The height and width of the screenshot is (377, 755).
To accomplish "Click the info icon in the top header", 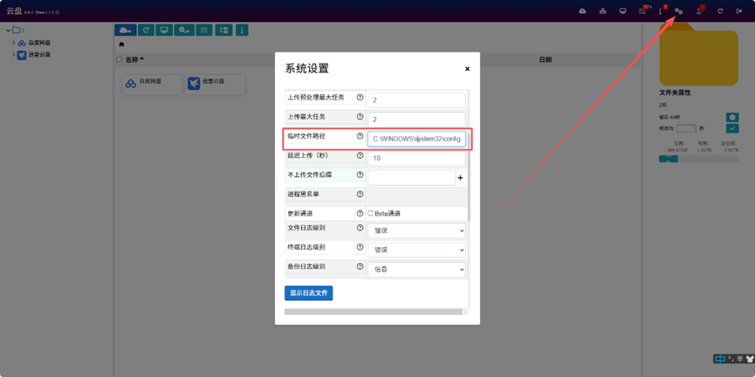I will 661,11.
